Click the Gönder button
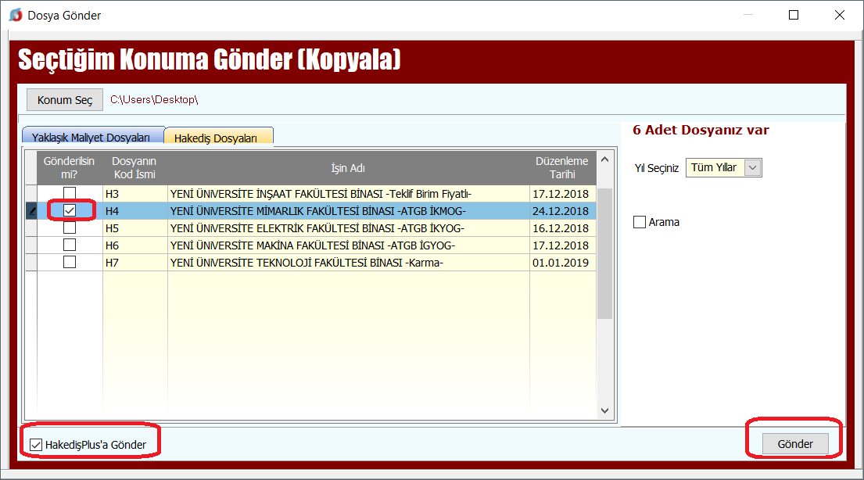 click(794, 444)
